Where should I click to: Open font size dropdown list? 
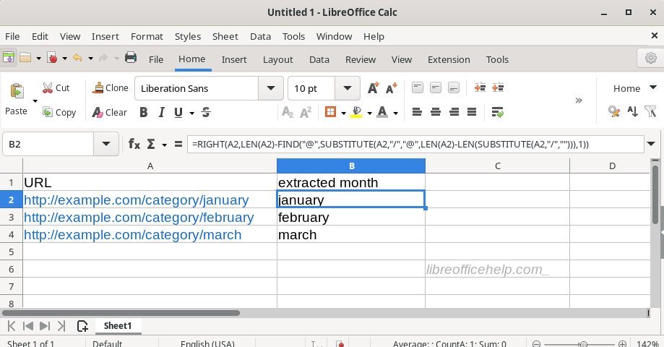coord(348,88)
